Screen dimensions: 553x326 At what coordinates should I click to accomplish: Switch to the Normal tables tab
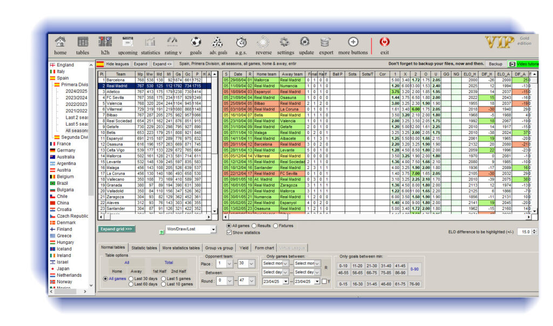[x=113, y=248]
